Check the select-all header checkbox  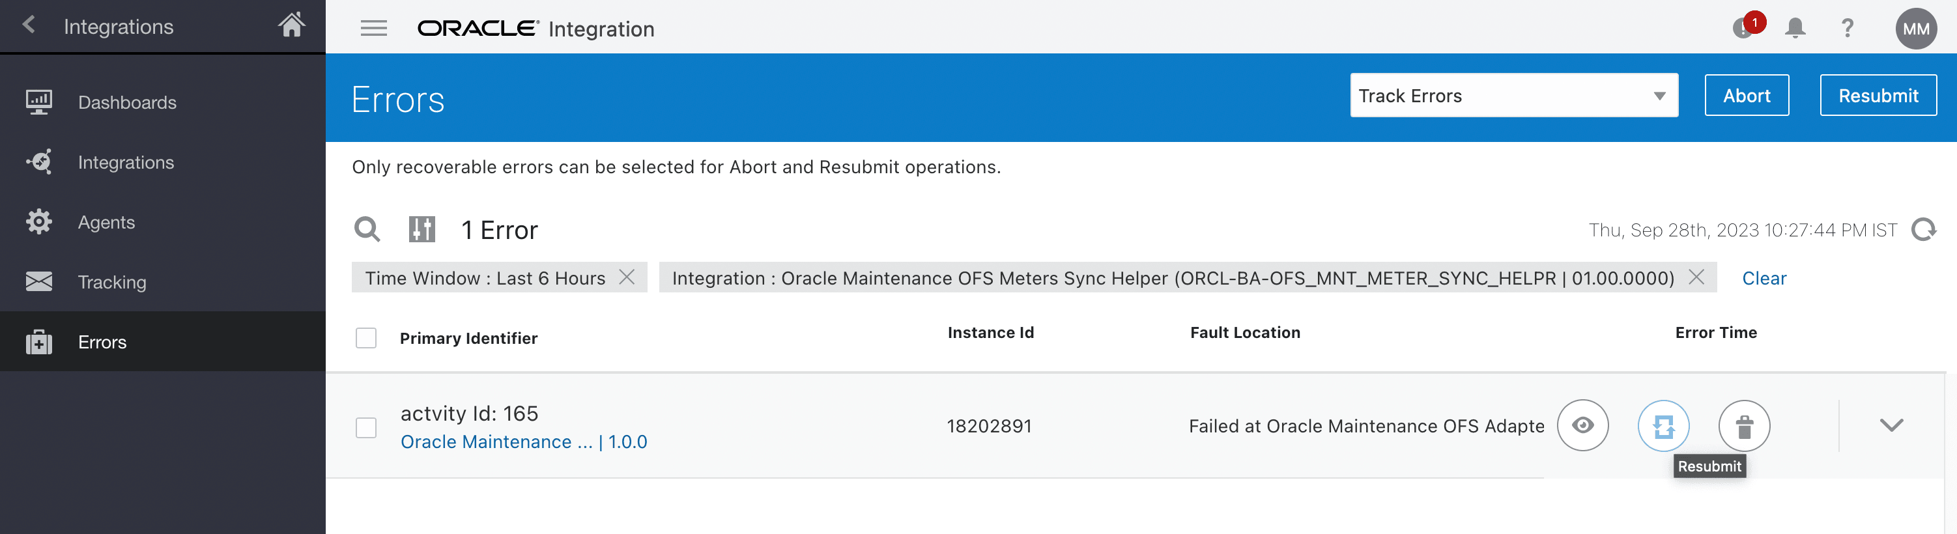point(366,338)
